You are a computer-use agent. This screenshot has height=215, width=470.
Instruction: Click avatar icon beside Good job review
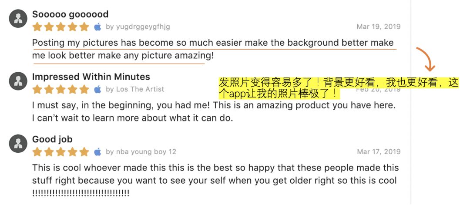point(18,144)
